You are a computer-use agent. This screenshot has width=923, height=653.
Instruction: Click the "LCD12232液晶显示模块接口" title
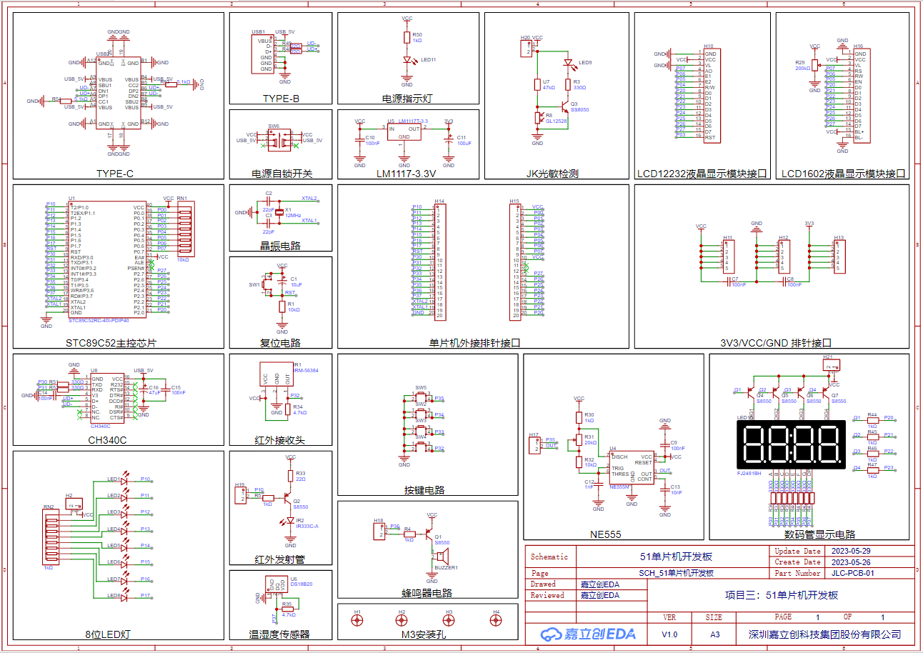(701, 173)
